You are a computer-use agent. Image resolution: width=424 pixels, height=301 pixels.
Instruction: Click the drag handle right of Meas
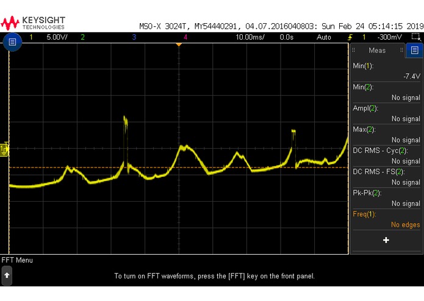[401, 50]
